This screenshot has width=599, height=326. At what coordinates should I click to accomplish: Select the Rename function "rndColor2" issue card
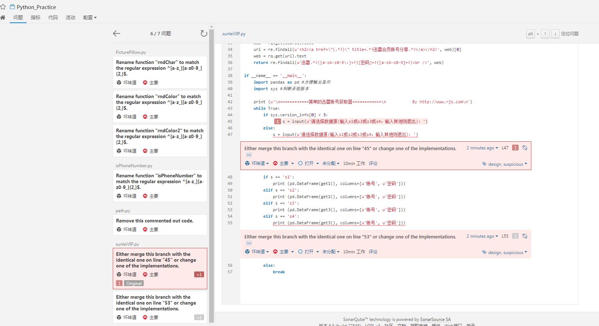pos(160,141)
